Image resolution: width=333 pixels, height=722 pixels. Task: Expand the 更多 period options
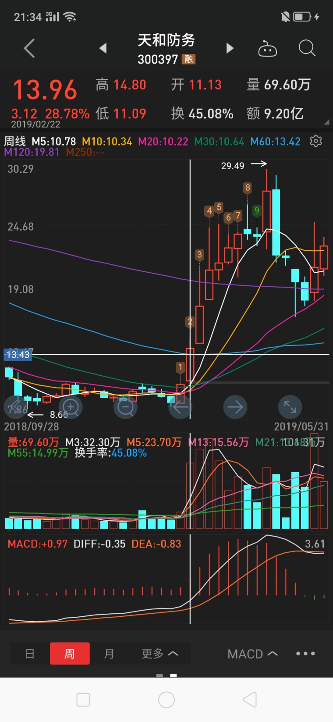click(159, 654)
